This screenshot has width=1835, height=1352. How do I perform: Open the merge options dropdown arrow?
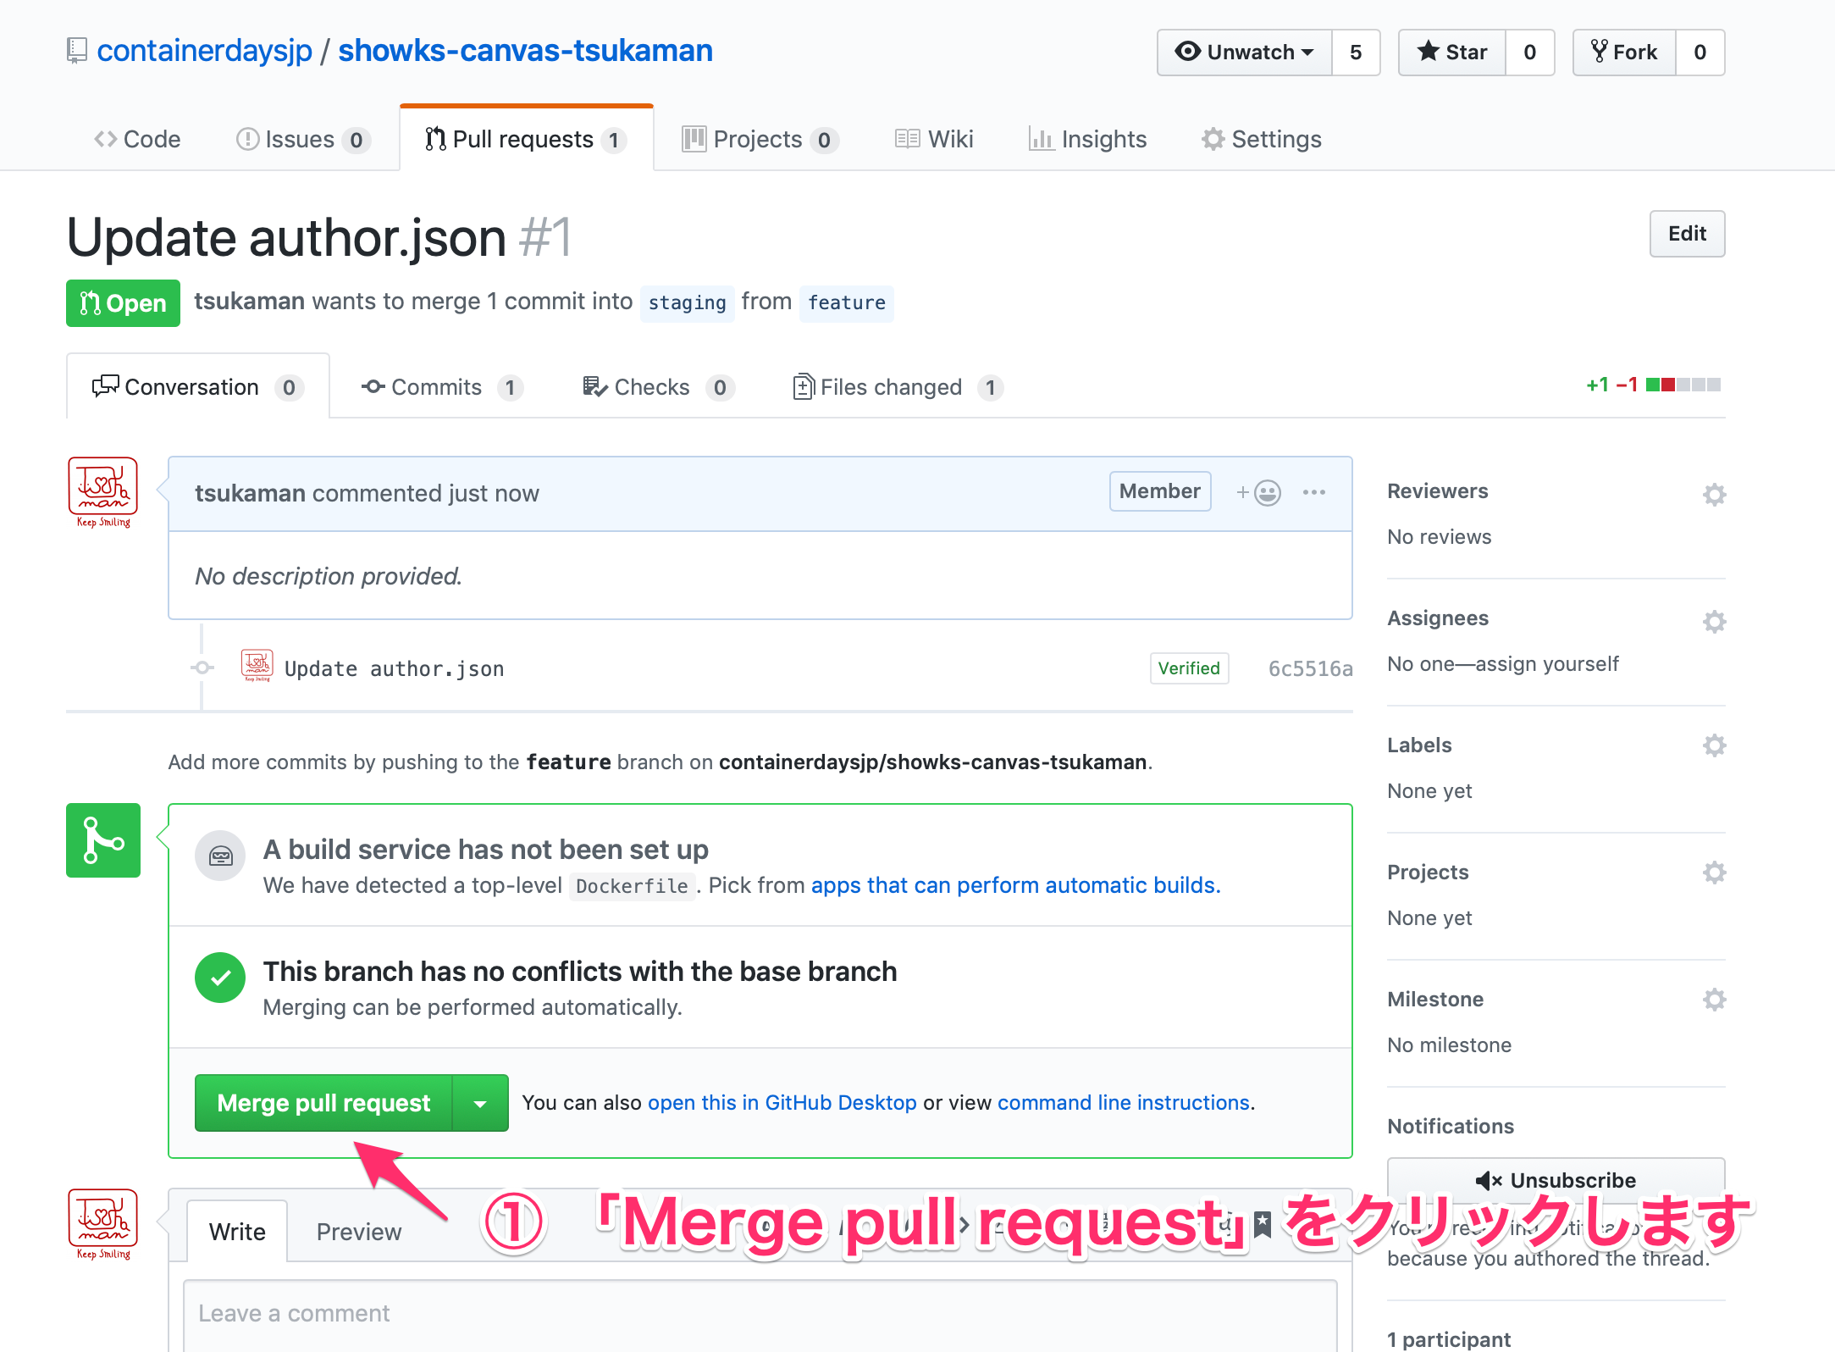480,1102
